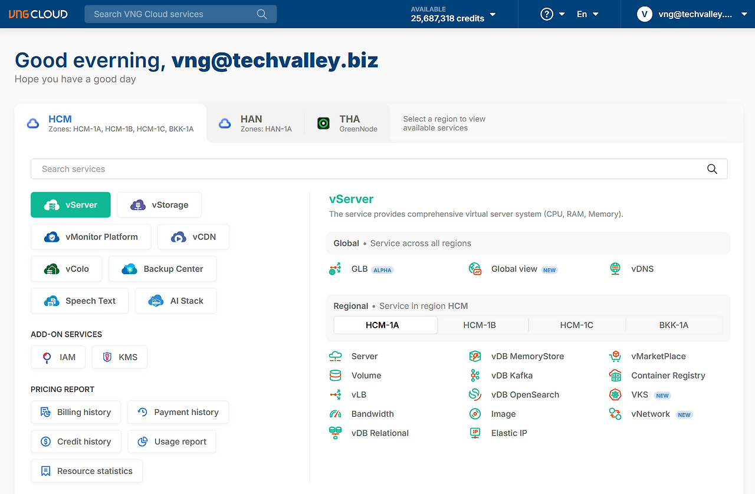Click the Container Registry icon

[x=615, y=376]
